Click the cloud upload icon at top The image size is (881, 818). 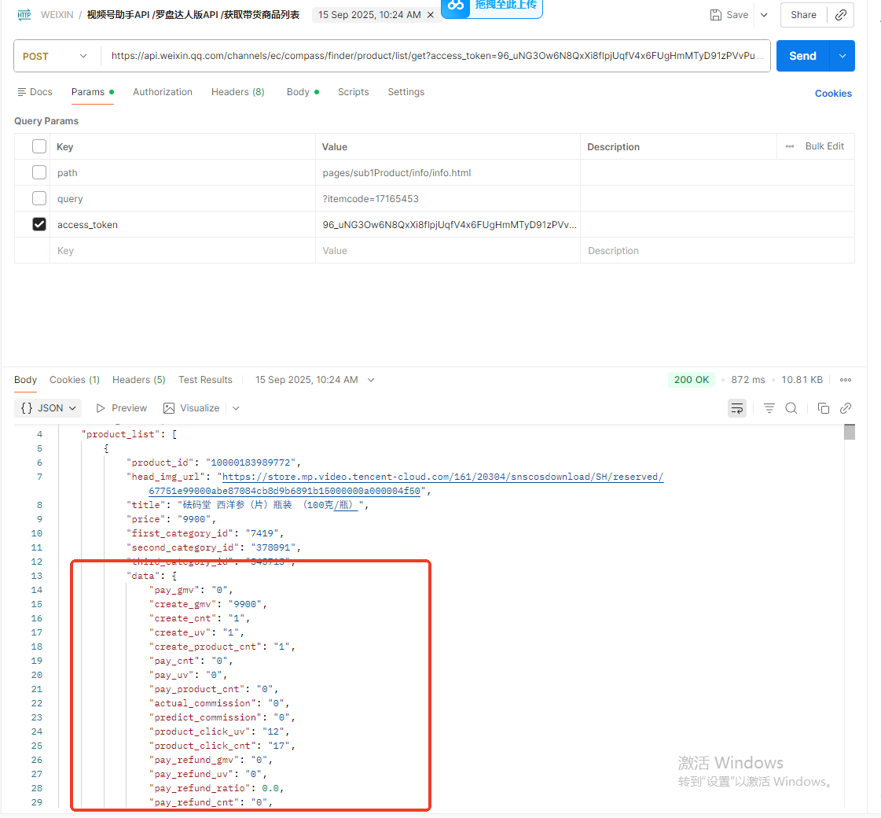coord(456,6)
